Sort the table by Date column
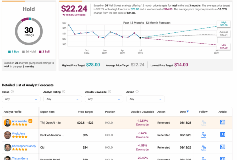The image size is (237, 160). click(x=184, y=112)
